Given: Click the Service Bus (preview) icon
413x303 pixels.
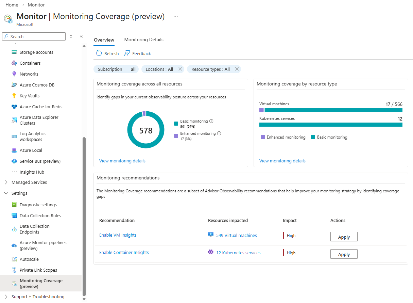Looking at the screenshot, I should pos(14,161).
